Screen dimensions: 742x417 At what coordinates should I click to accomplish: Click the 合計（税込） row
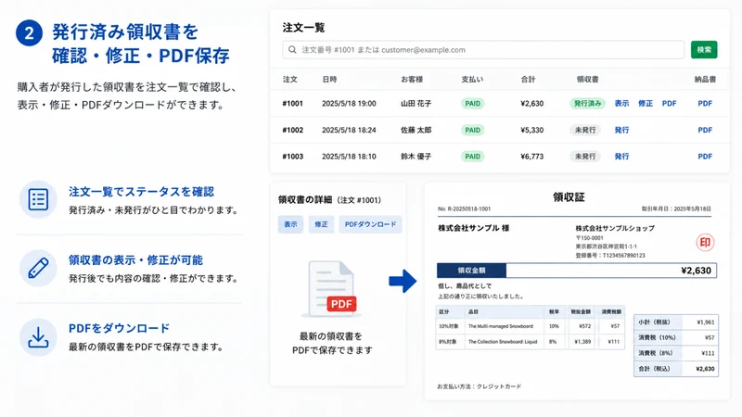[x=676, y=369]
